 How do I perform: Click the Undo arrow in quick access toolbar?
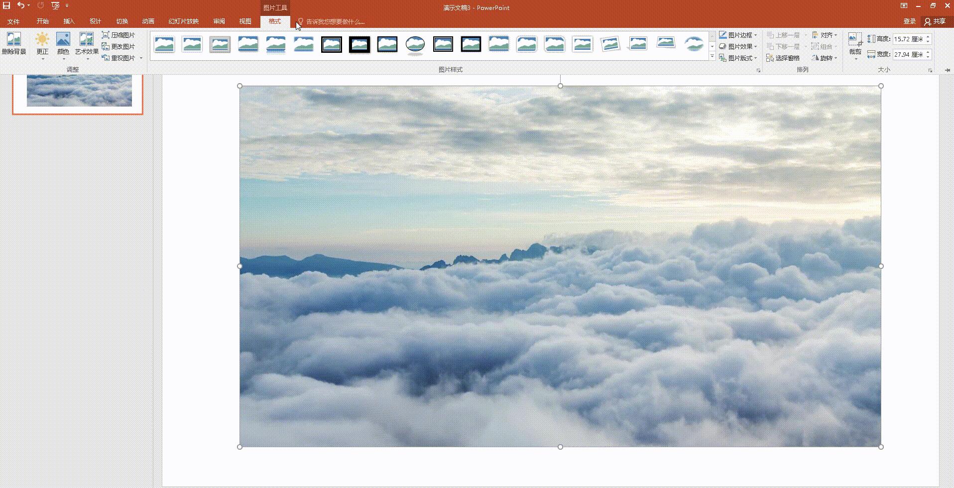coord(20,5)
